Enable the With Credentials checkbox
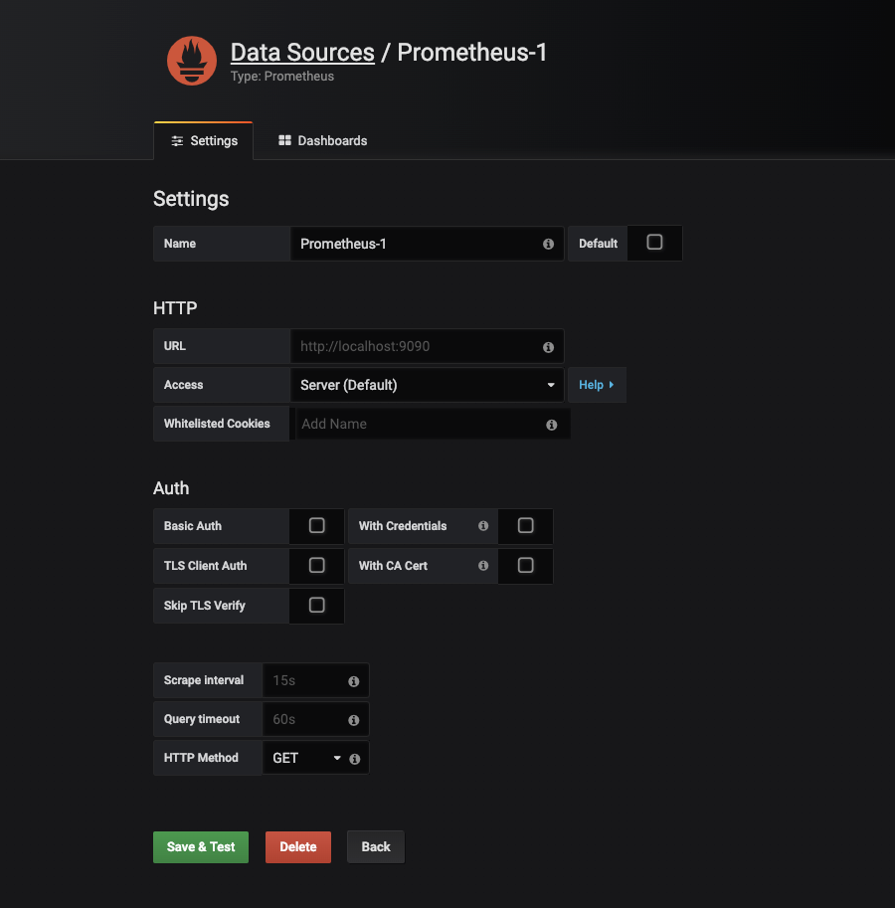 [x=526, y=525]
